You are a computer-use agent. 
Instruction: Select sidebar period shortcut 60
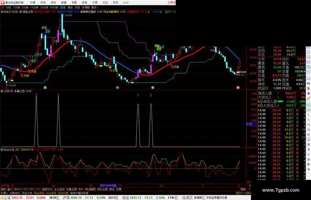[x=309, y=135]
